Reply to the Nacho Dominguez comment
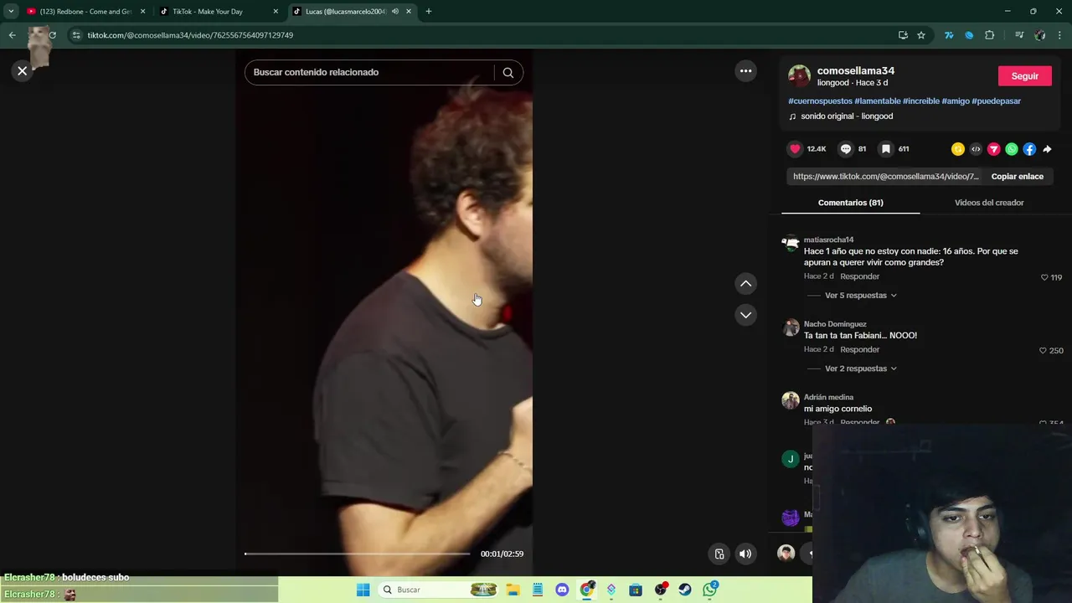The height and width of the screenshot is (603, 1072). [859, 349]
